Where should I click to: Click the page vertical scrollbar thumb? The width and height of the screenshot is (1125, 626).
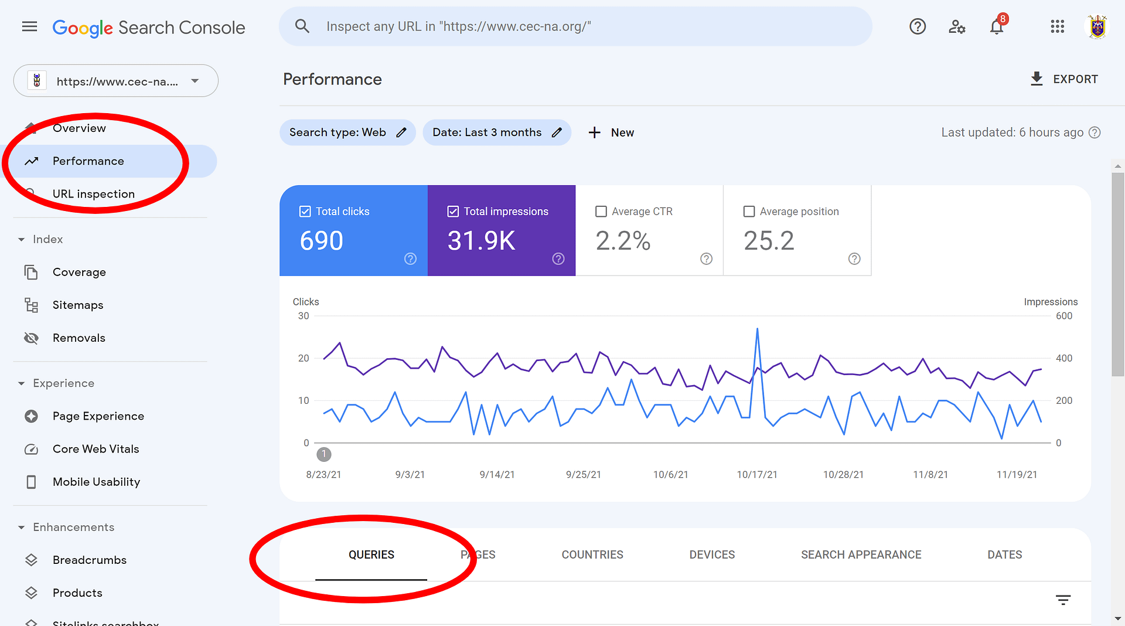1117,274
